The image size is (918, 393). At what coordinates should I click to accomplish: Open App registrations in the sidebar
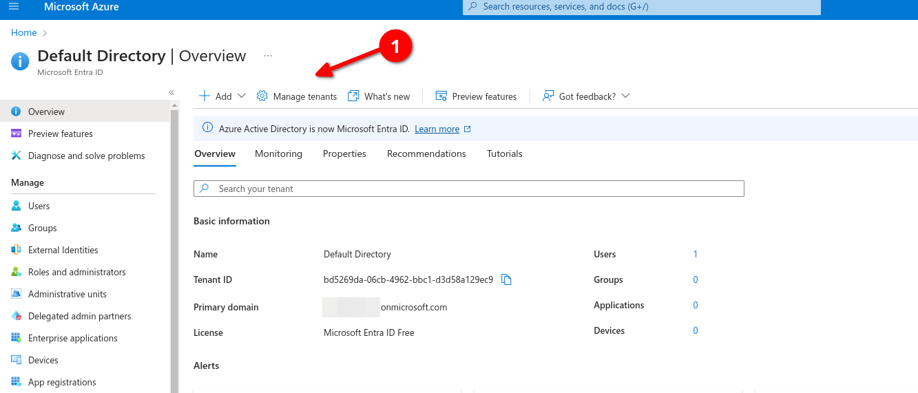click(62, 382)
